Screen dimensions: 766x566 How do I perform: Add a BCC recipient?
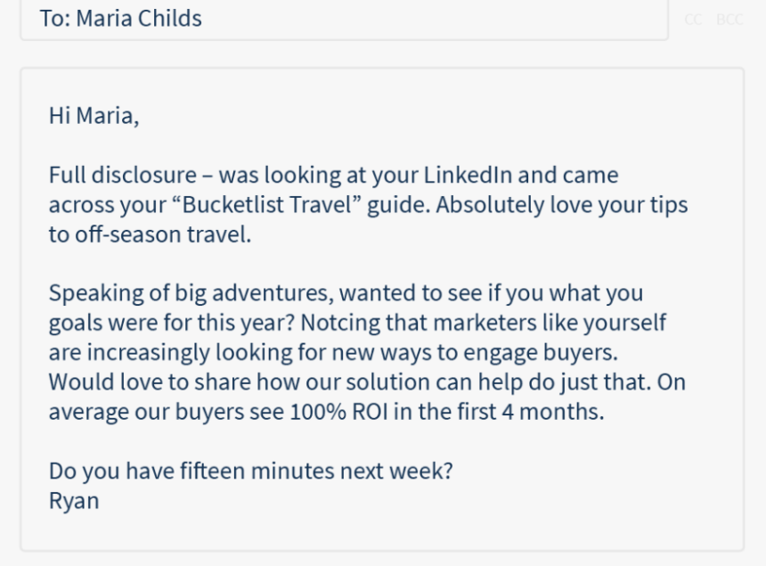click(729, 20)
